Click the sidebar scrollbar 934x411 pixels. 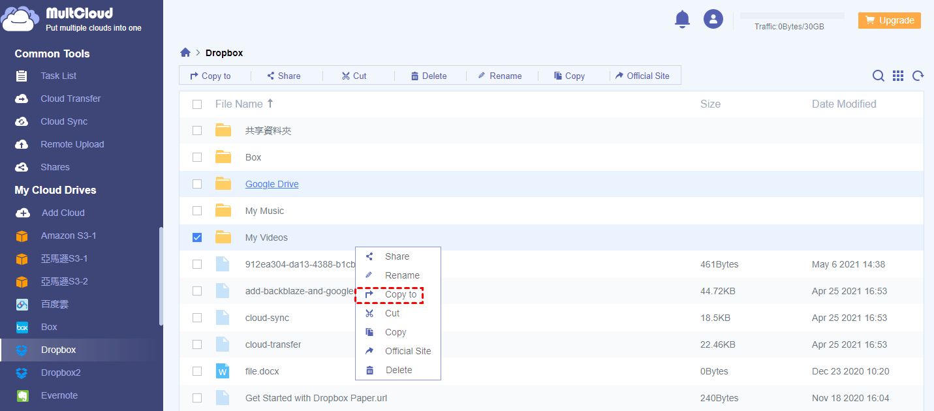click(x=161, y=276)
